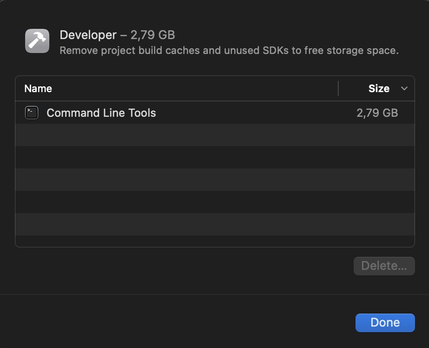
Task: Click Done to close the dialog
Action: point(385,322)
